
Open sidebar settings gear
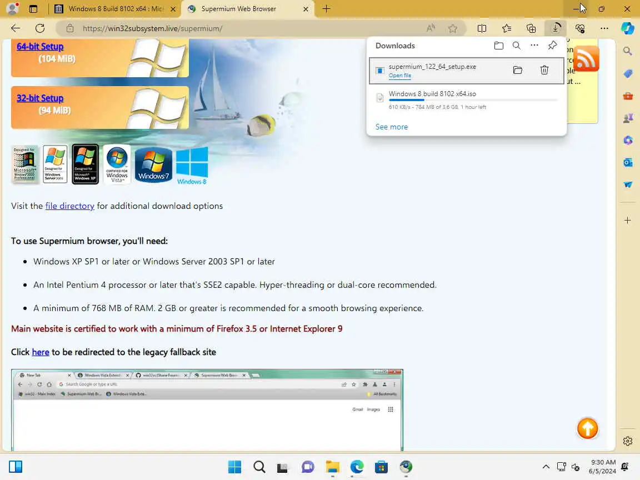click(628, 441)
